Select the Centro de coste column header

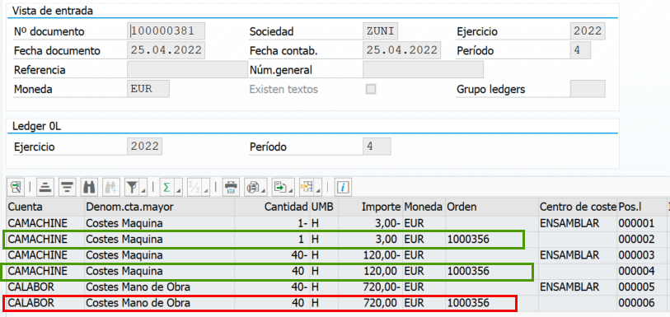pyautogui.click(x=578, y=207)
